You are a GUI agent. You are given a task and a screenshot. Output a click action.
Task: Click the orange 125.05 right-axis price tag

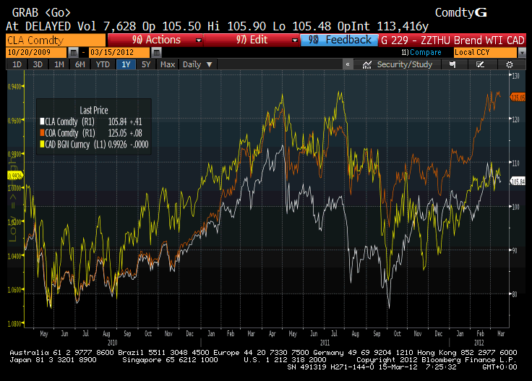click(518, 98)
